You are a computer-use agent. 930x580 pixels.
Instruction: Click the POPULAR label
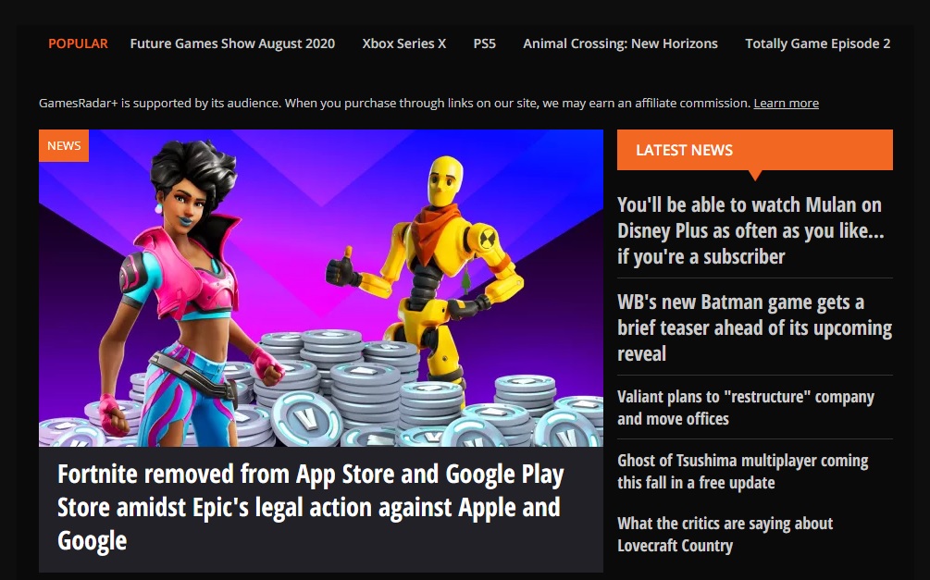(78, 43)
